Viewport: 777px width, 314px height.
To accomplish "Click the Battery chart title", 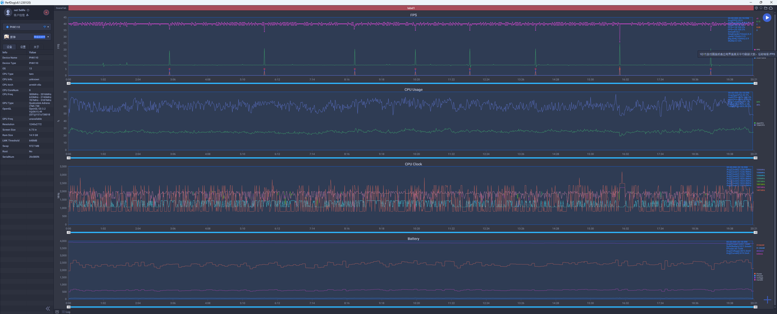I will click(413, 239).
